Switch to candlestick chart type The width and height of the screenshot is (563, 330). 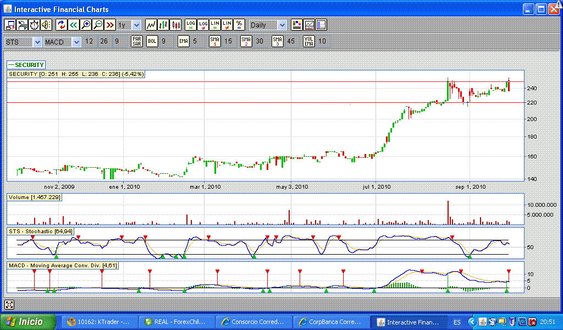[x=176, y=25]
